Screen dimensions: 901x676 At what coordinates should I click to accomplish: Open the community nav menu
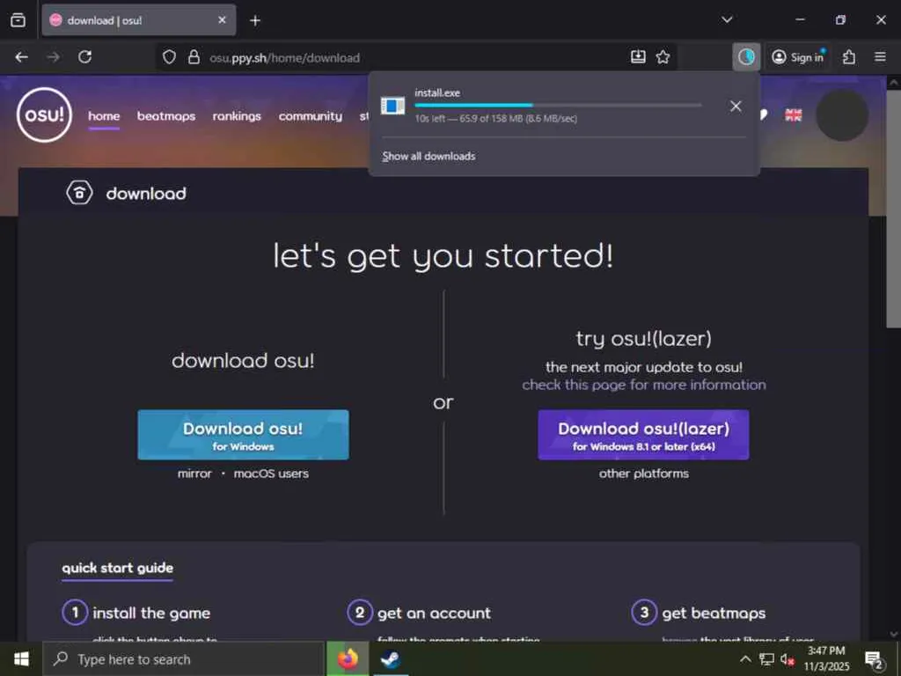click(311, 116)
